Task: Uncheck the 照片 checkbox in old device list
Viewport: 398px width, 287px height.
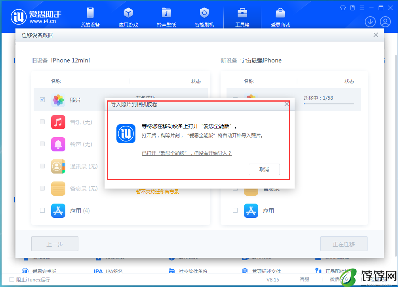Action: [x=42, y=100]
